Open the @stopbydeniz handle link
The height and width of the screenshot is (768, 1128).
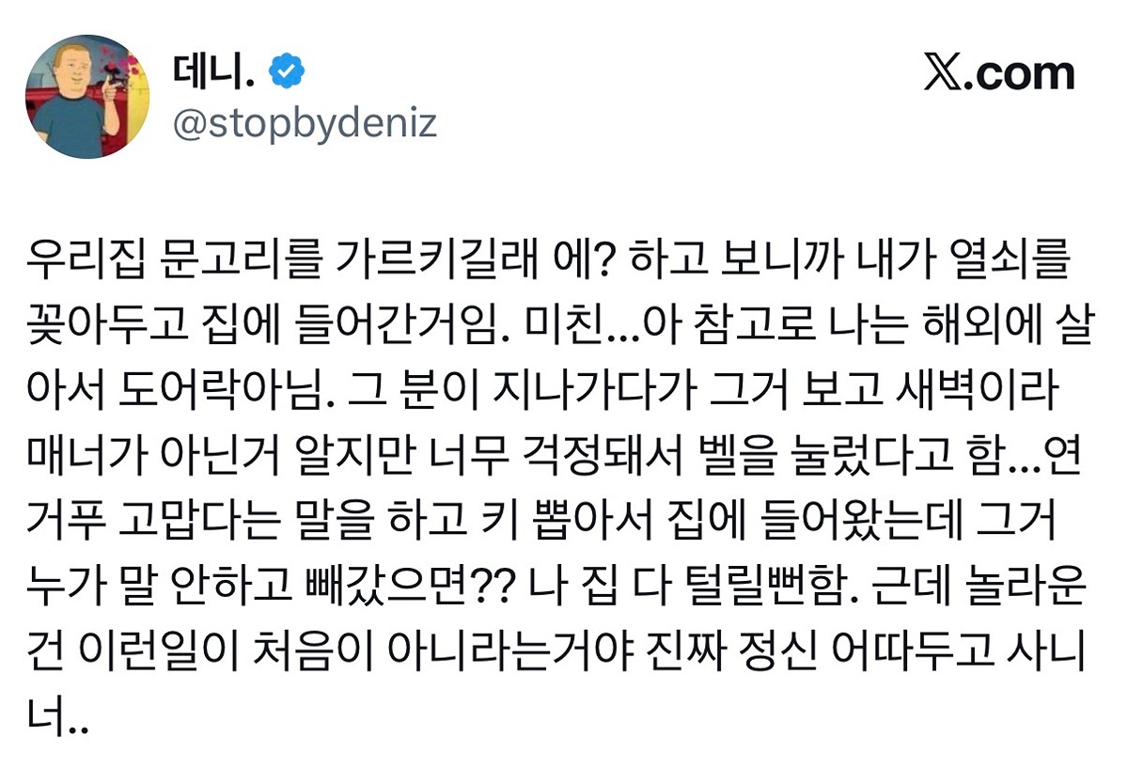[305, 123]
